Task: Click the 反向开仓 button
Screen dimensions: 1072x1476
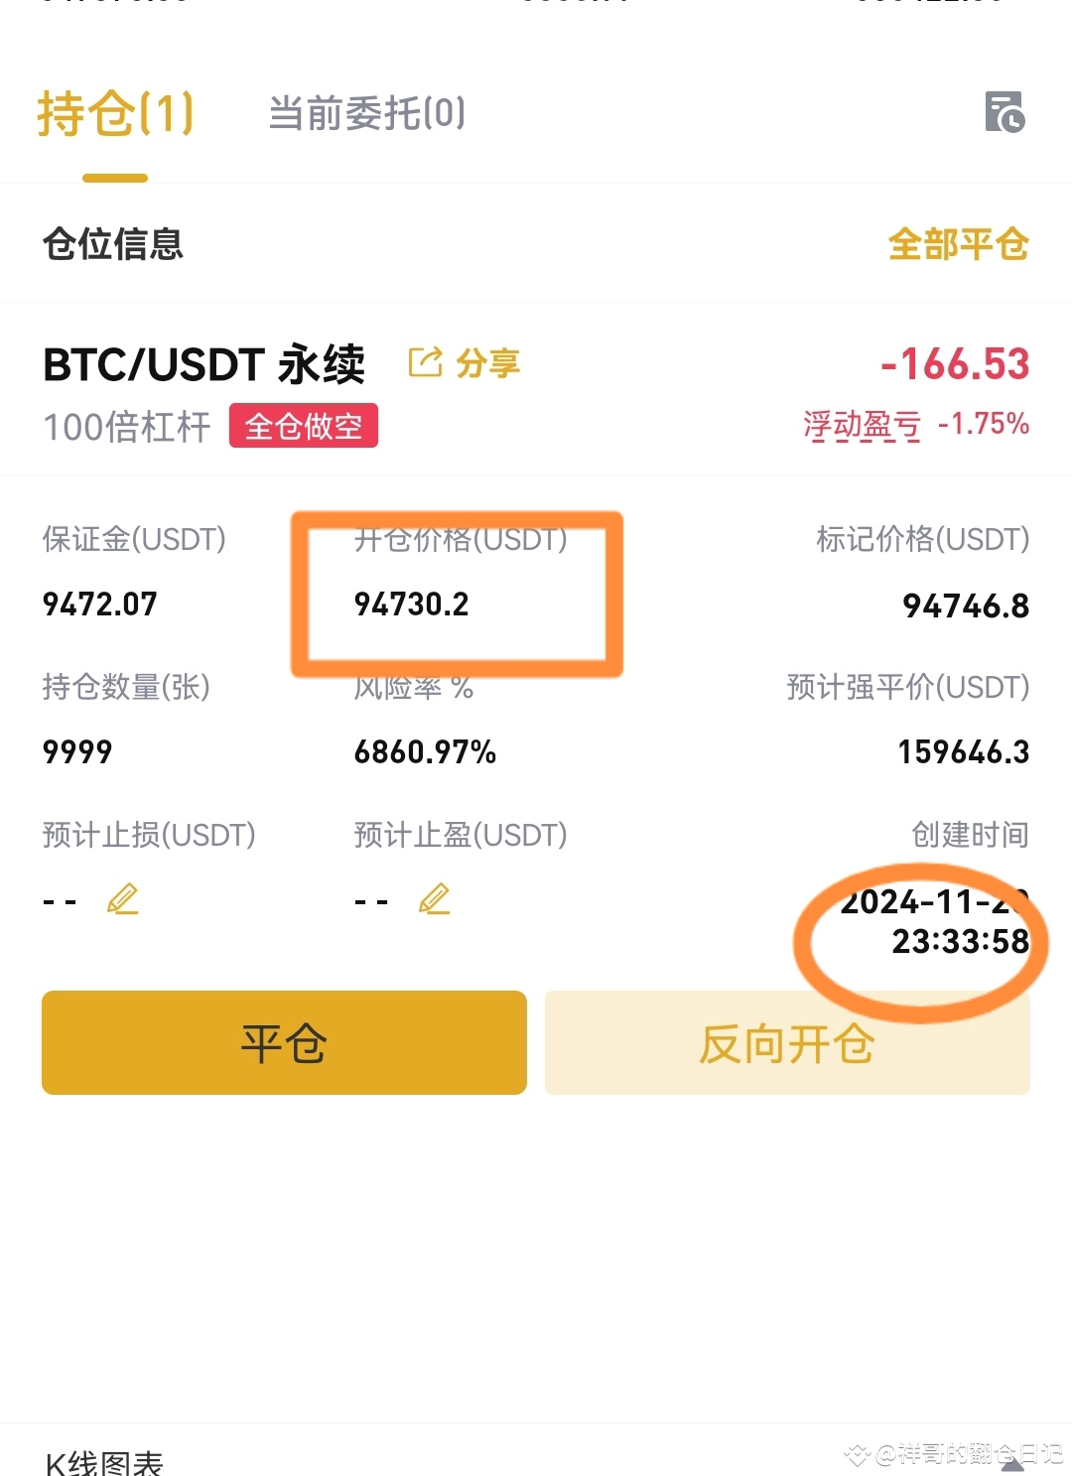Action: click(787, 1042)
